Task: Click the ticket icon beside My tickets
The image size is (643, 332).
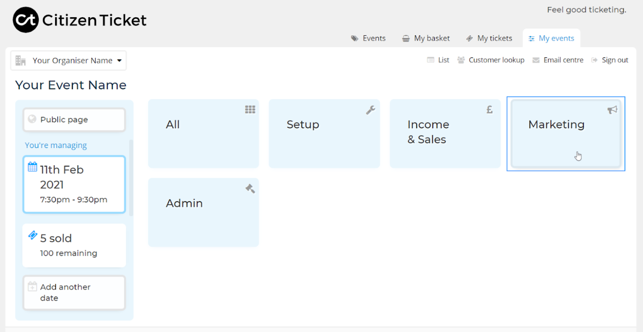Action: [469, 39]
